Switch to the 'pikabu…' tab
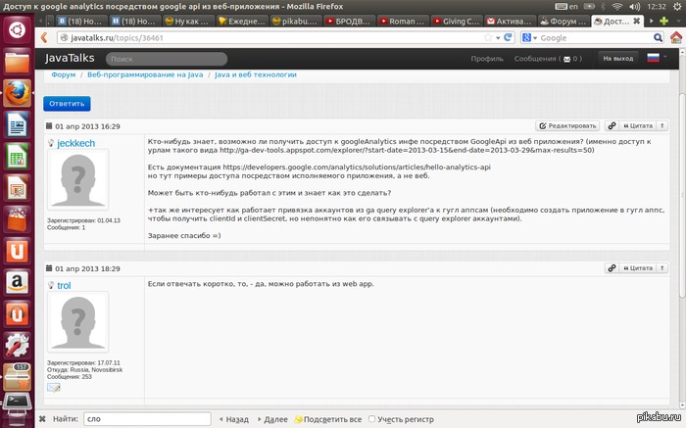The image size is (686, 428). point(295,21)
